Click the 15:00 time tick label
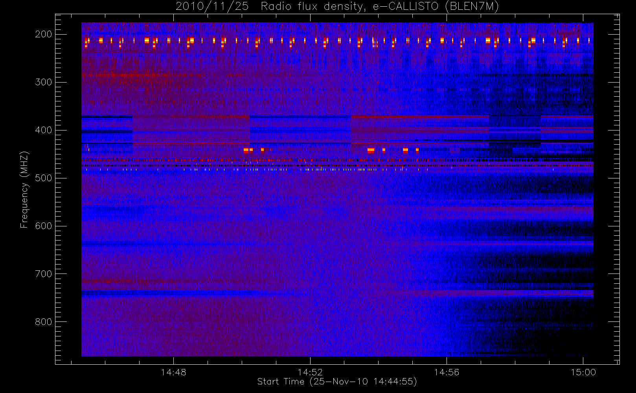The image size is (636, 393). coord(583,372)
